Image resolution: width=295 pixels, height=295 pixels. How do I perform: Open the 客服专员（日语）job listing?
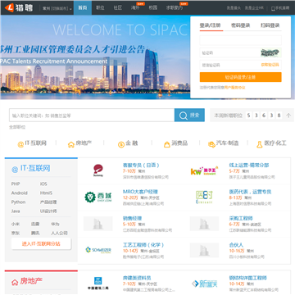click(141, 166)
